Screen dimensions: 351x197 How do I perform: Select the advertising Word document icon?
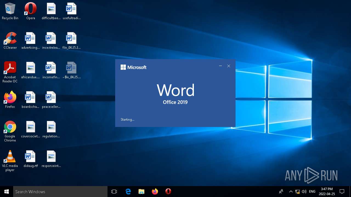click(x=31, y=40)
